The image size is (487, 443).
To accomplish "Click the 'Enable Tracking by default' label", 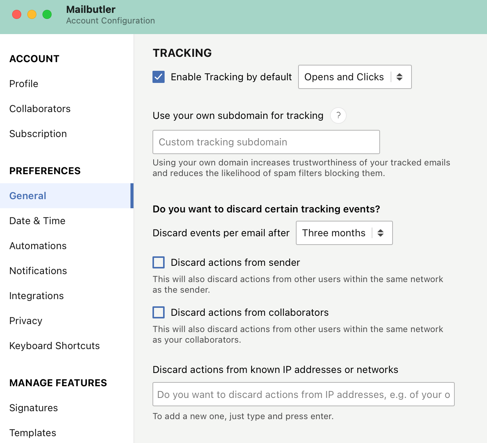I will pyautogui.click(x=231, y=77).
